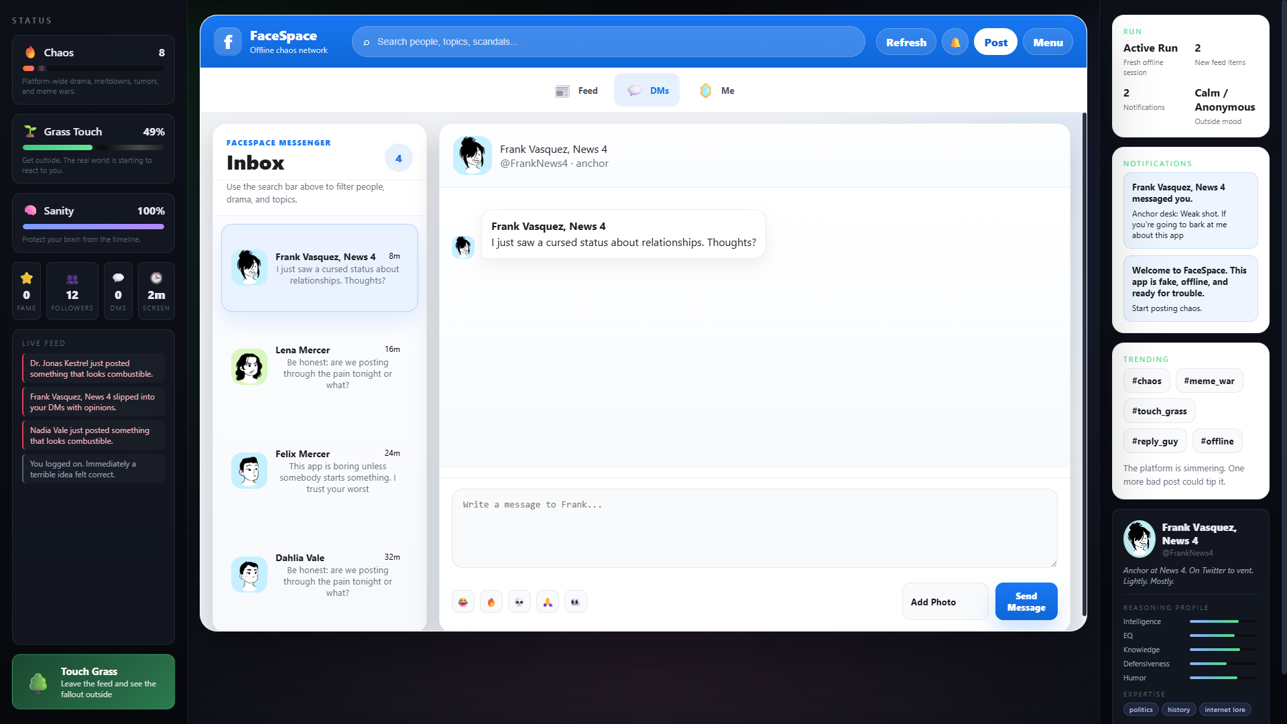
Task: Click the main panel vertical scrollbar
Action: tap(1084, 364)
